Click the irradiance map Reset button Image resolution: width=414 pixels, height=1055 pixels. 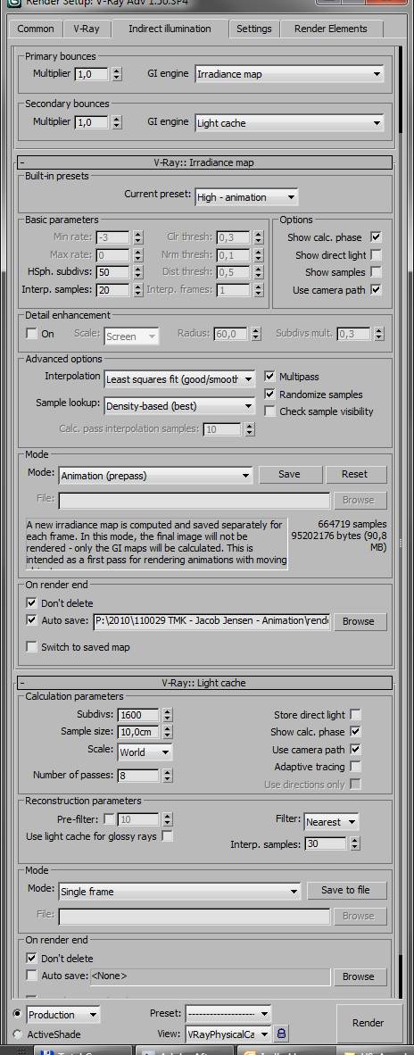point(355,474)
